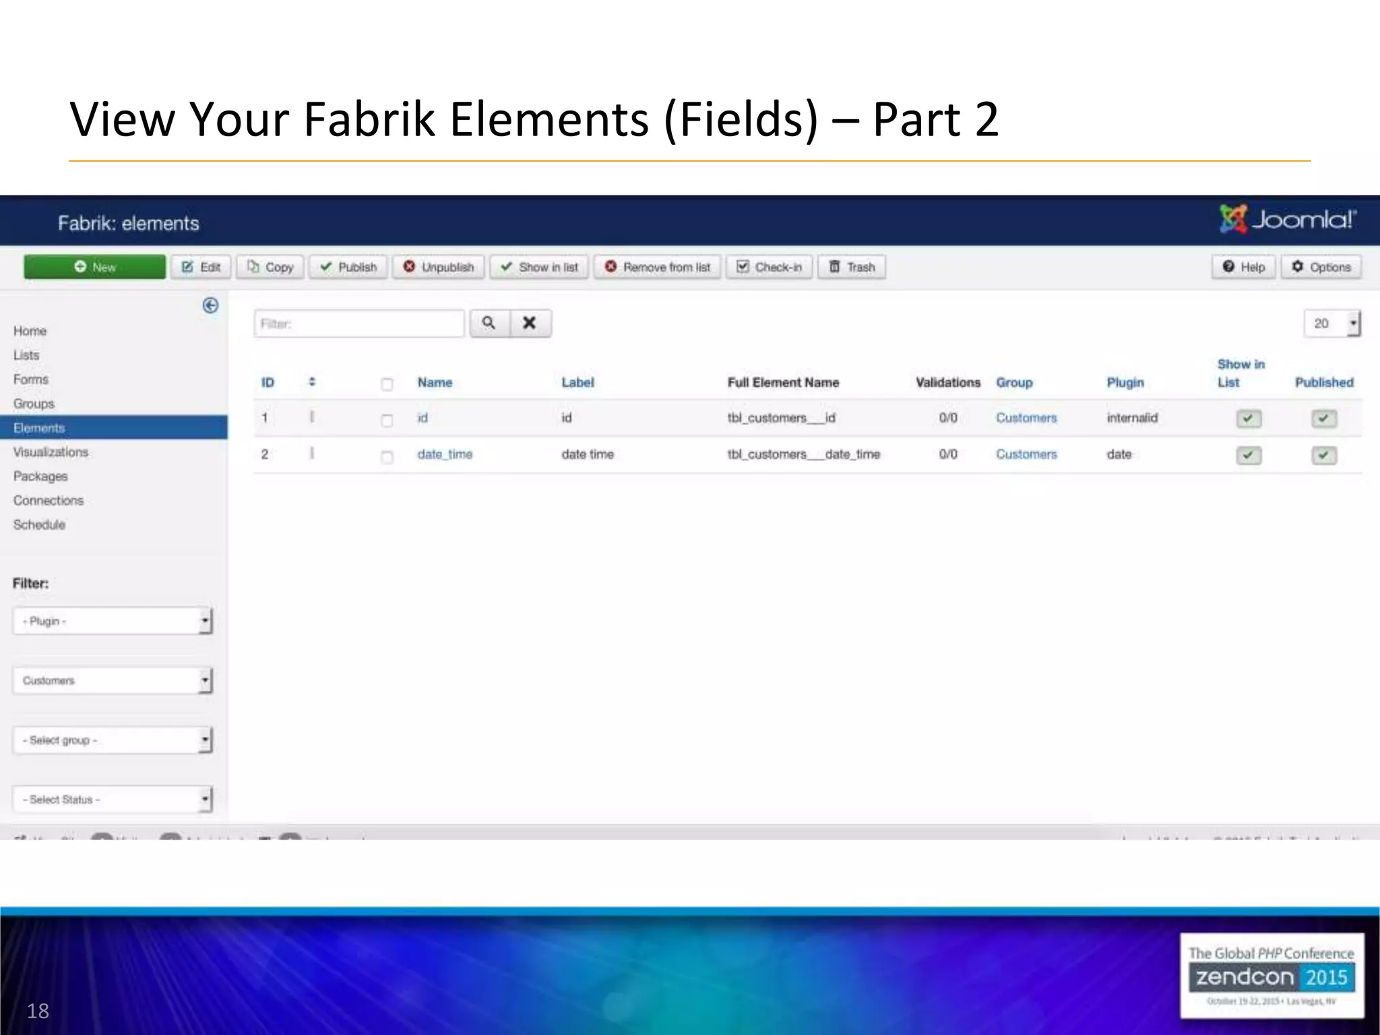
Task: Toggle Published status for date_time row
Action: 1323,456
